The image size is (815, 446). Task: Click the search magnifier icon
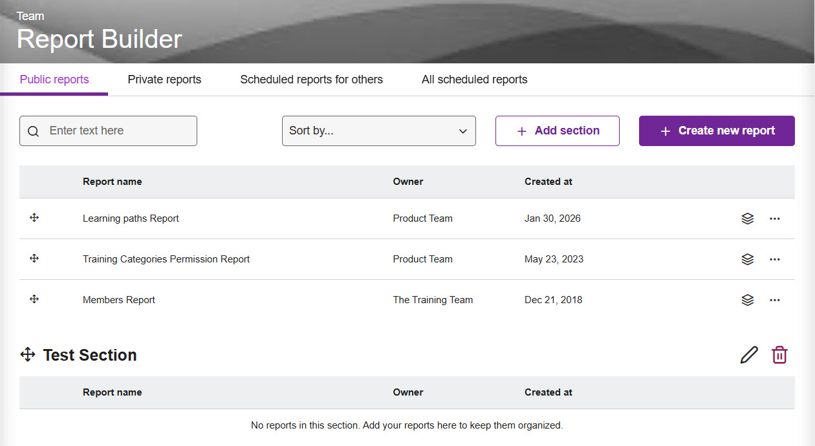(x=34, y=131)
